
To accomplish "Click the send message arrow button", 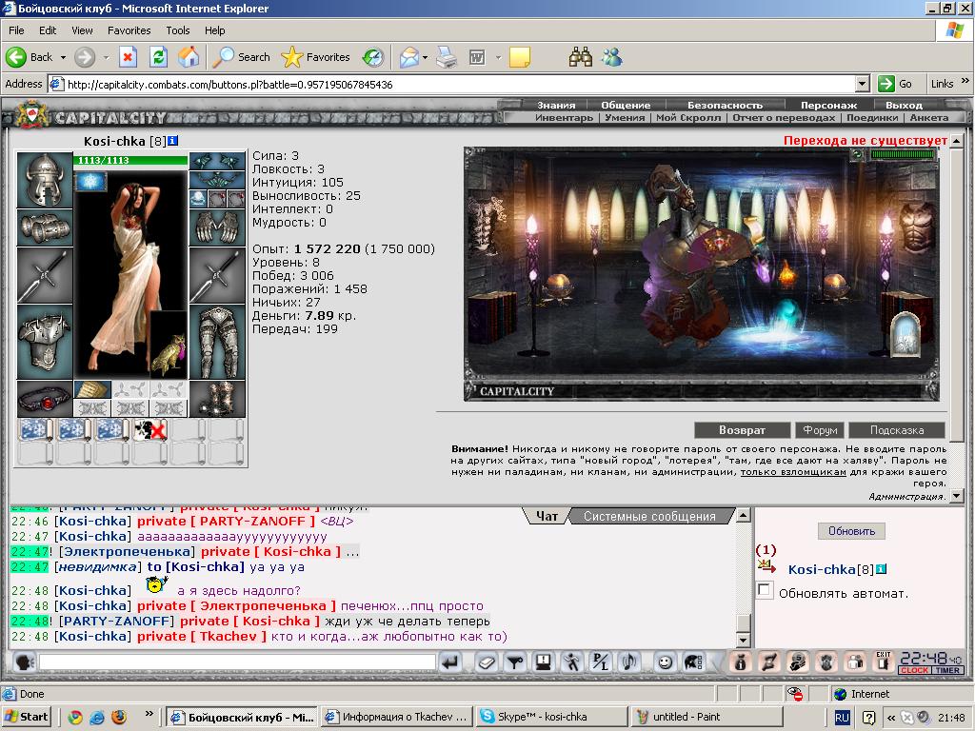I will click(x=449, y=662).
